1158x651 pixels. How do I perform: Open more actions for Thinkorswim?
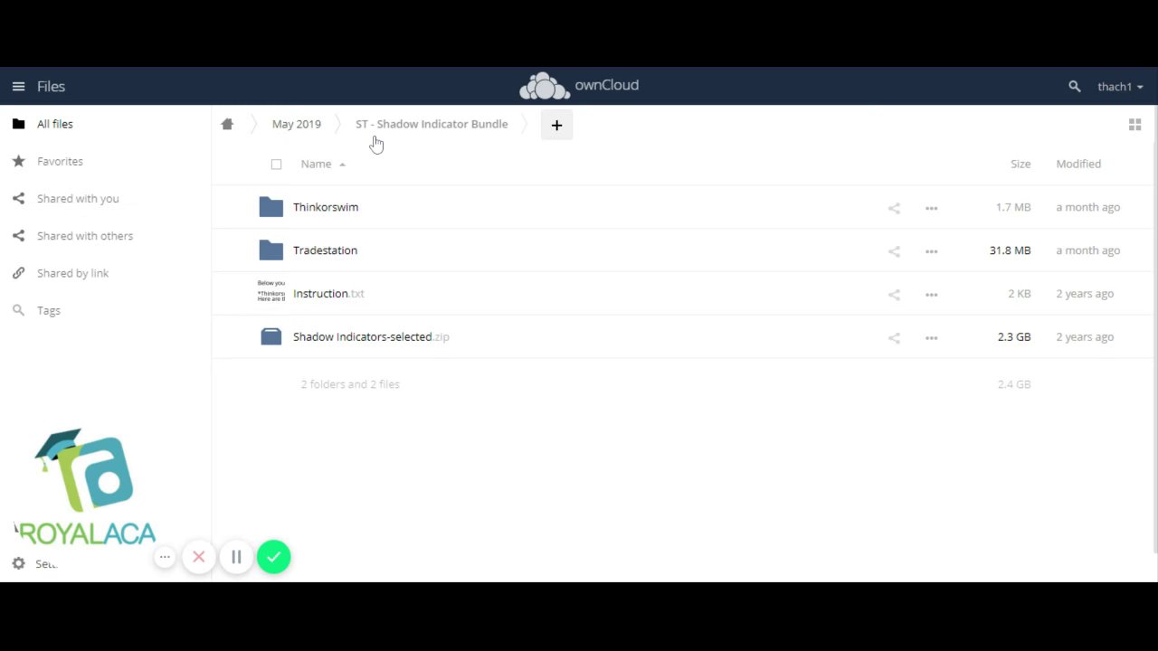[x=931, y=208]
